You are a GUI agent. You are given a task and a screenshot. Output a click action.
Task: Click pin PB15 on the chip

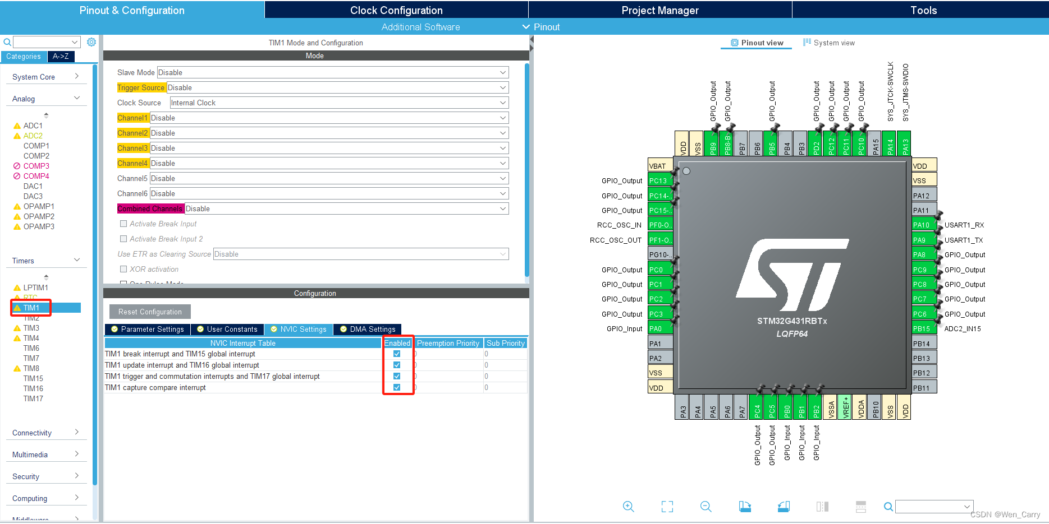coord(924,328)
